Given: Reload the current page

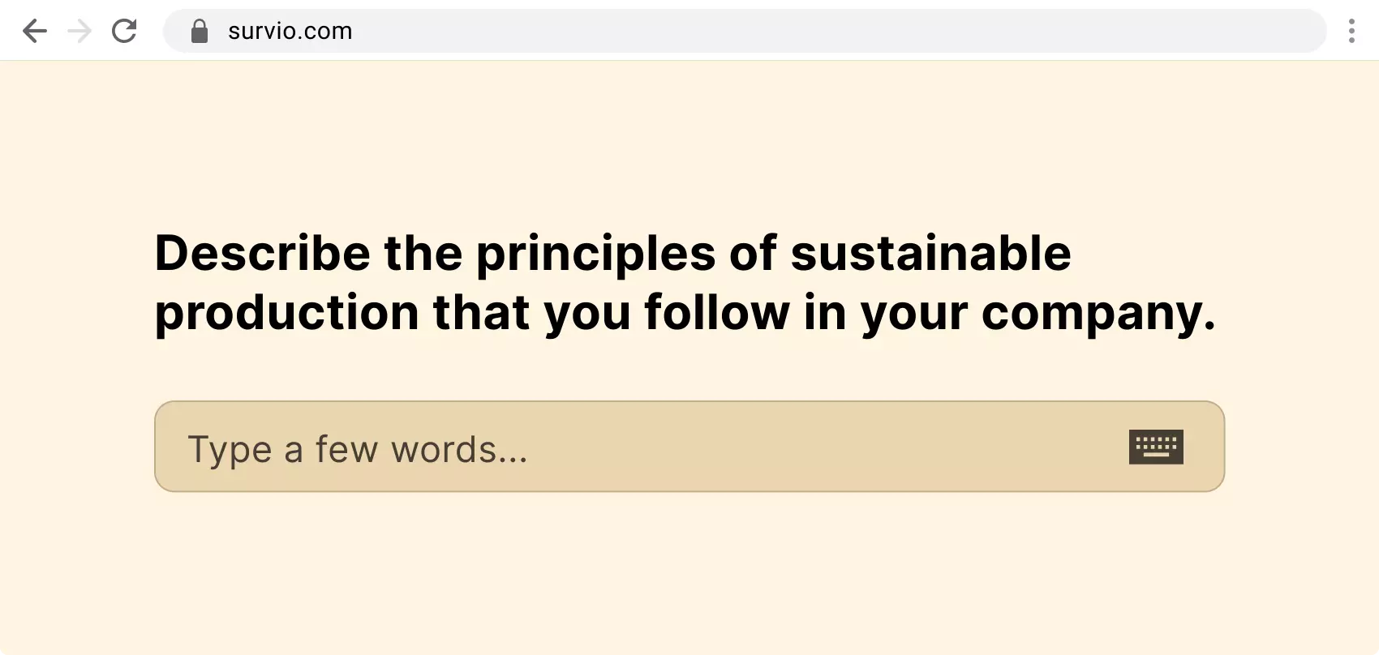Looking at the screenshot, I should point(124,31).
